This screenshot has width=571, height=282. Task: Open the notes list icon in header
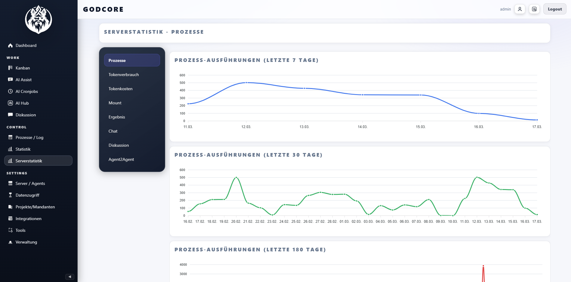[x=534, y=9]
